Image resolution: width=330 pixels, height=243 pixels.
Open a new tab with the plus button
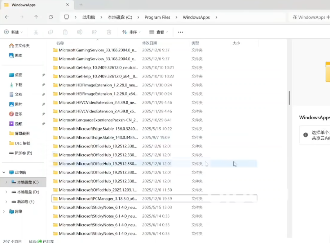(x=81, y=5)
